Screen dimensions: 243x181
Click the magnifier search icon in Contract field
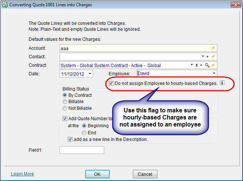(207, 65)
